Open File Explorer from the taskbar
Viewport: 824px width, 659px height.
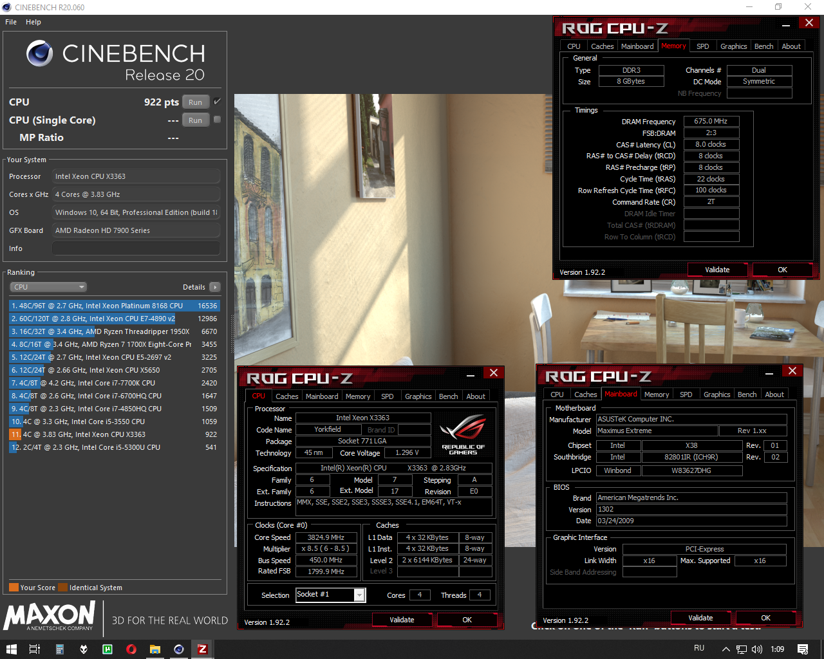(155, 649)
